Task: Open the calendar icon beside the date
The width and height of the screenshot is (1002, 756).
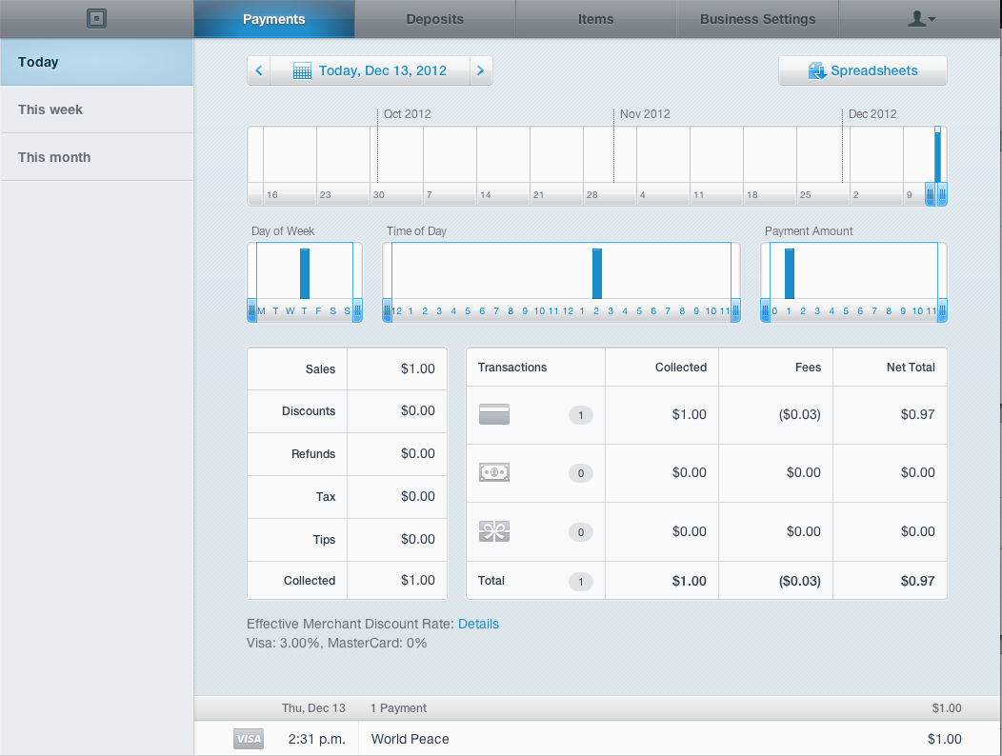Action: [x=303, y=70]
